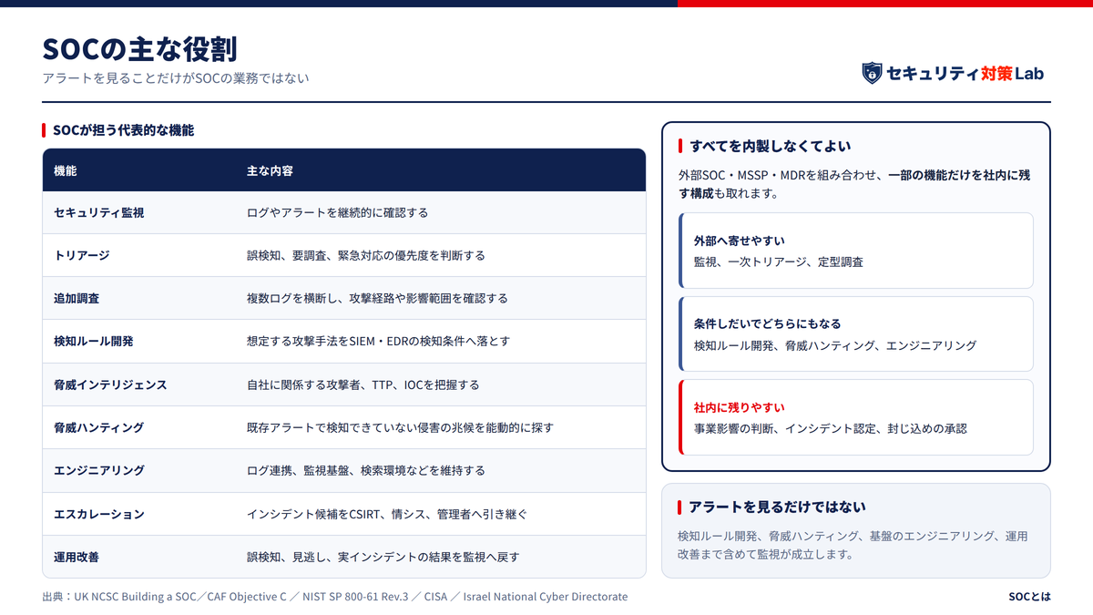Click the heading すべてを内製しなくてよい

pyautogui.click(x=771, y=146)
